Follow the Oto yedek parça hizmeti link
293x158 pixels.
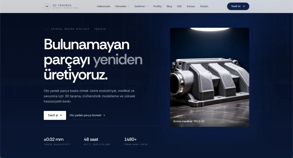click(87, 115)
